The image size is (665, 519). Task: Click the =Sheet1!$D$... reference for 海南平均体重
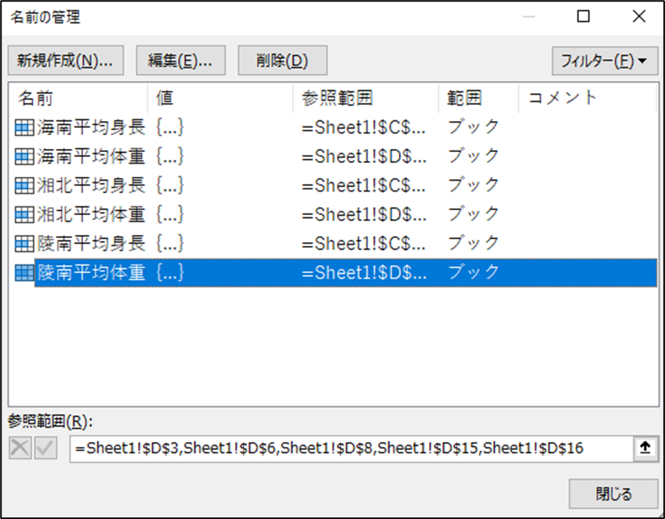(364, 157)
